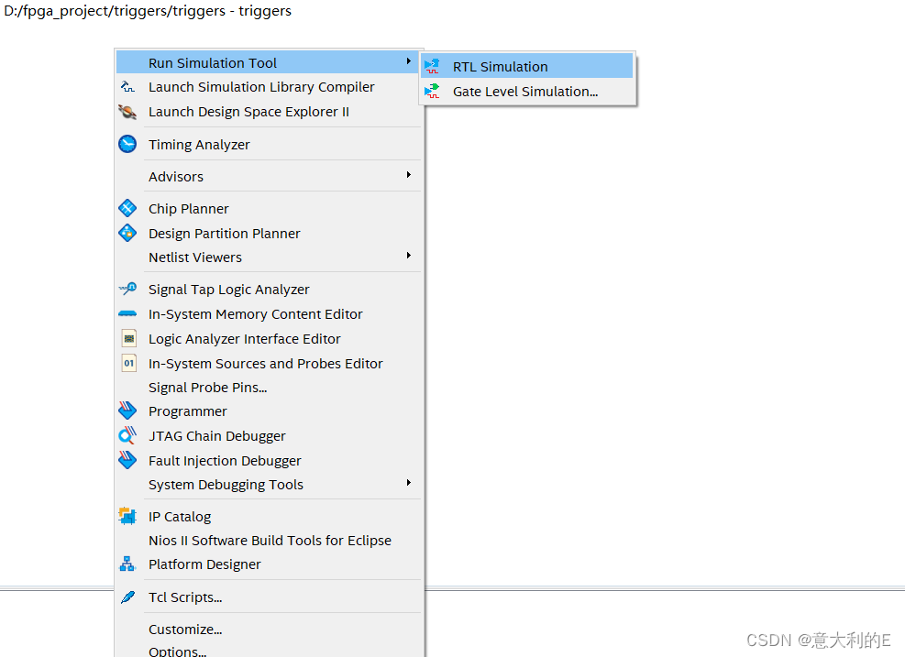
Task: Open Timing Analyzer from the menu
Action: (269, 144)
